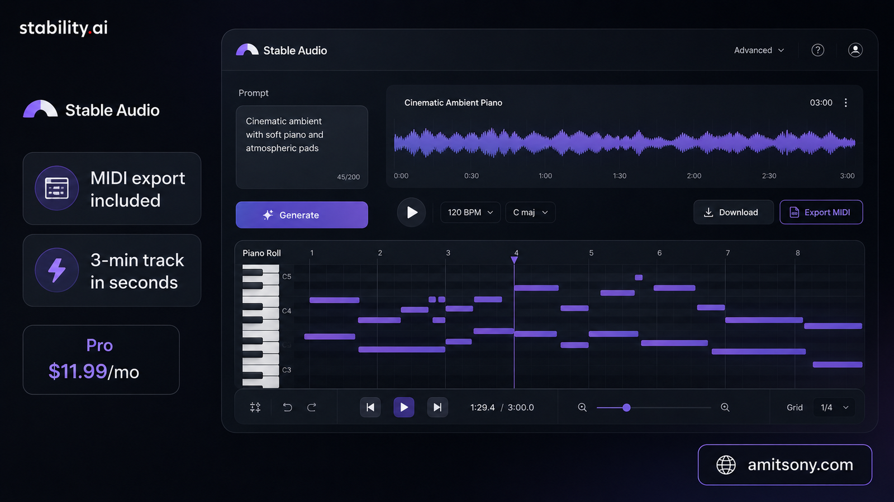
Task: Click the Stable Audio logo in app header
Action: (x=282, y=50)
